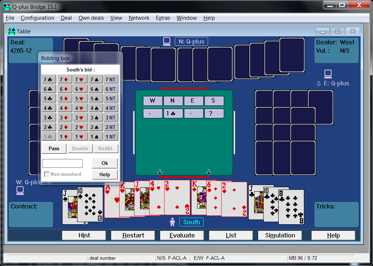Click the ? in South's bid cell
Viewport: 373px width, 266px height.
(x=214, y=113)
